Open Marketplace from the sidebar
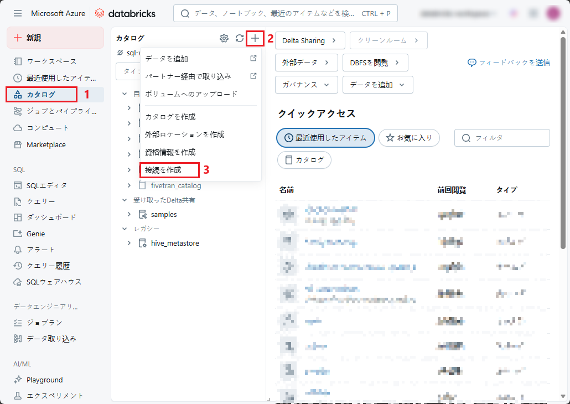 pos(46,144)
